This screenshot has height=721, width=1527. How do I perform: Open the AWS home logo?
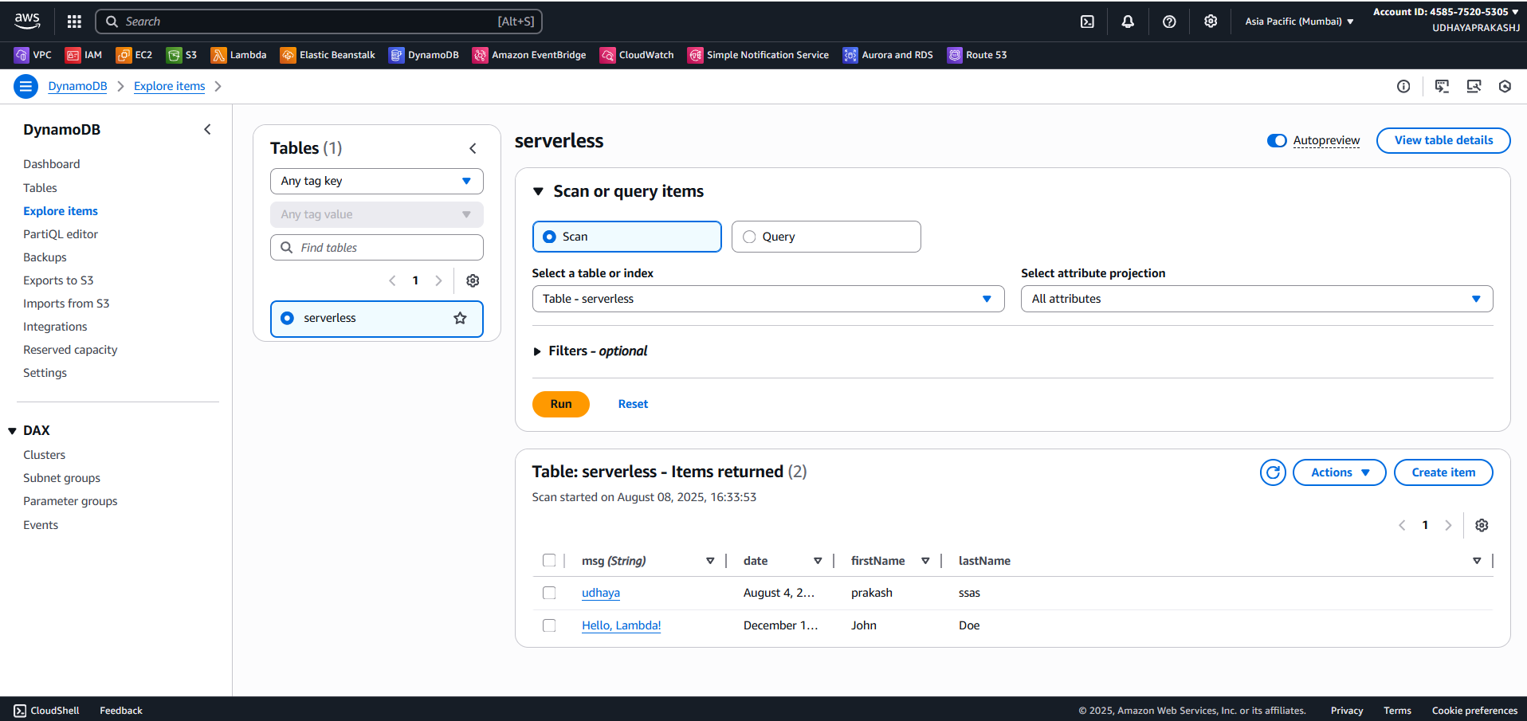pos(27,22)
